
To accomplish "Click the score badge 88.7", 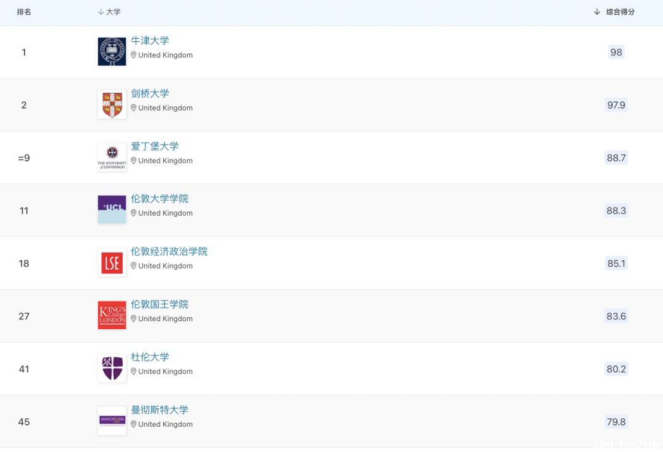I will (616, 158).
